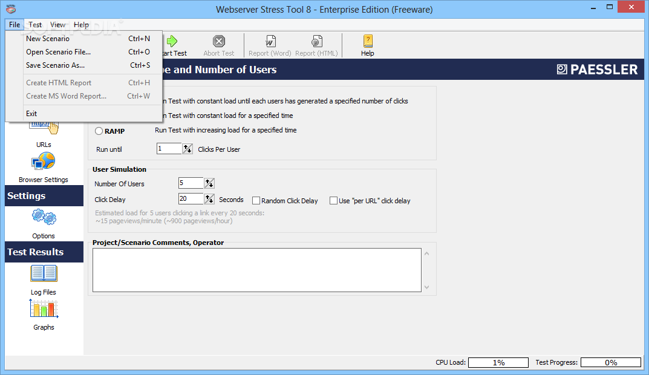649x375 pixels.
Task: Enable Use "per URL" click delay checkbox
Action: [x=334, y=201]
